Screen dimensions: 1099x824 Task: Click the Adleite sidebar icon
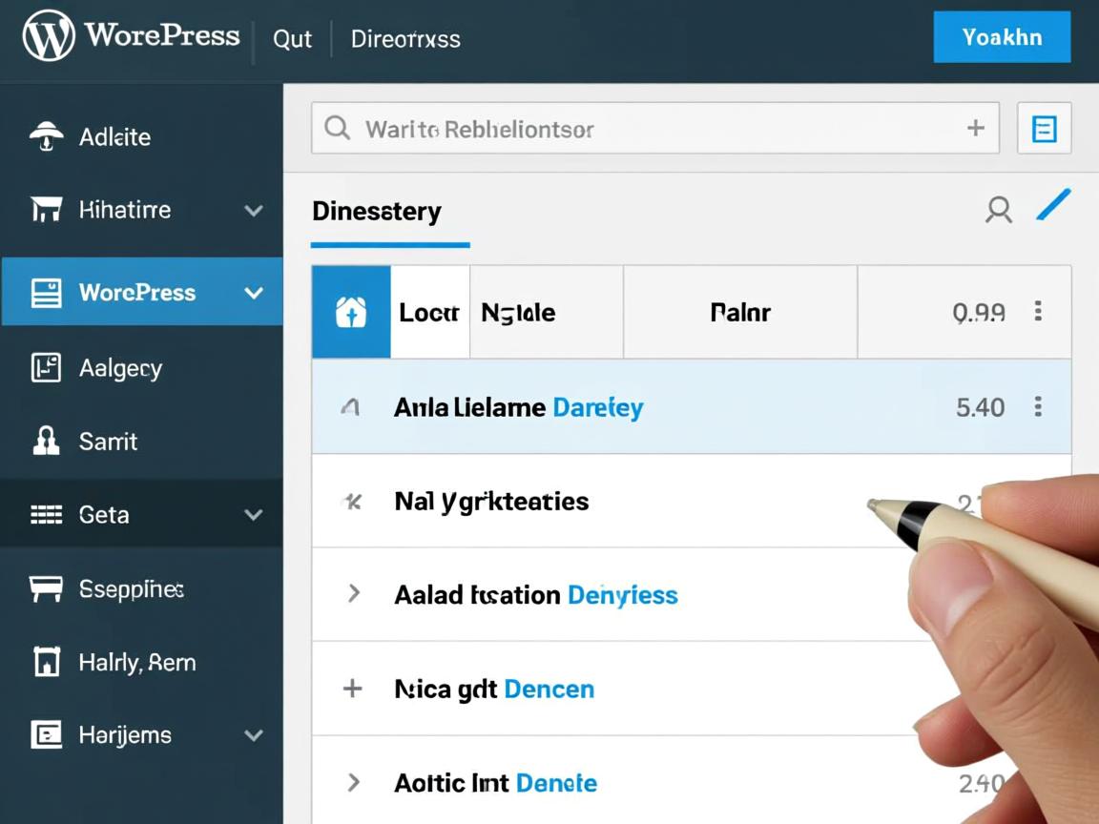[x=46, y=136]
